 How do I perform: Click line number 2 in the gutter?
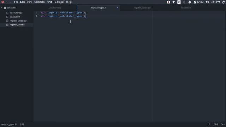[x=36, y=16]
